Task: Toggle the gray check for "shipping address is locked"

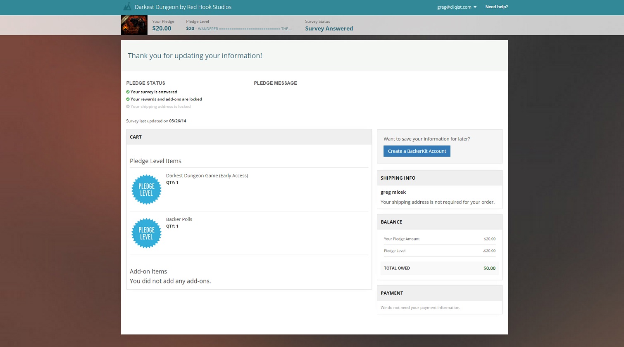Action: coord(128,106)
